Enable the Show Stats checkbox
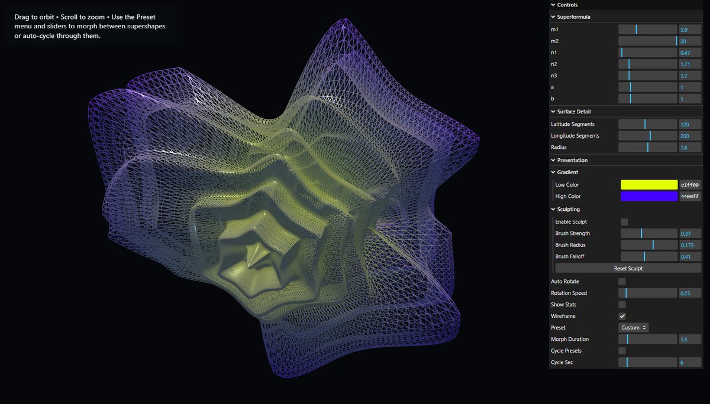Viewport: 710px width, 404px height. pos(622,304)
